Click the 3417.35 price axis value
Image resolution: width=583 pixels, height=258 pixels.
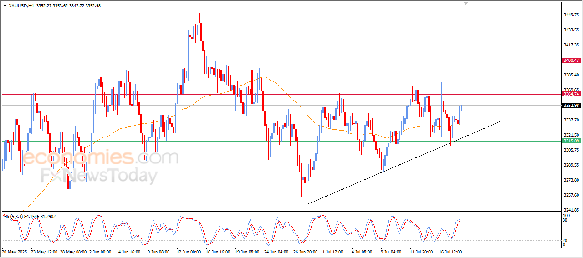coord(573,45)
